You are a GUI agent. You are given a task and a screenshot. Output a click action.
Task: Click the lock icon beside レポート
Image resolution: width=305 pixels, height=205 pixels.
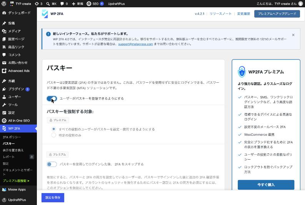(x=32, y=157)
